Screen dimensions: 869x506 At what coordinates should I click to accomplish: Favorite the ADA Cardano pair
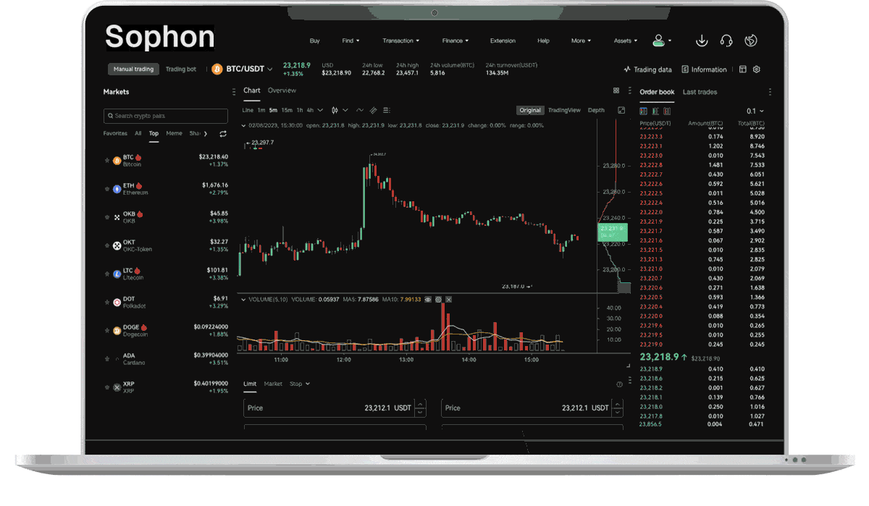[108, 358]
